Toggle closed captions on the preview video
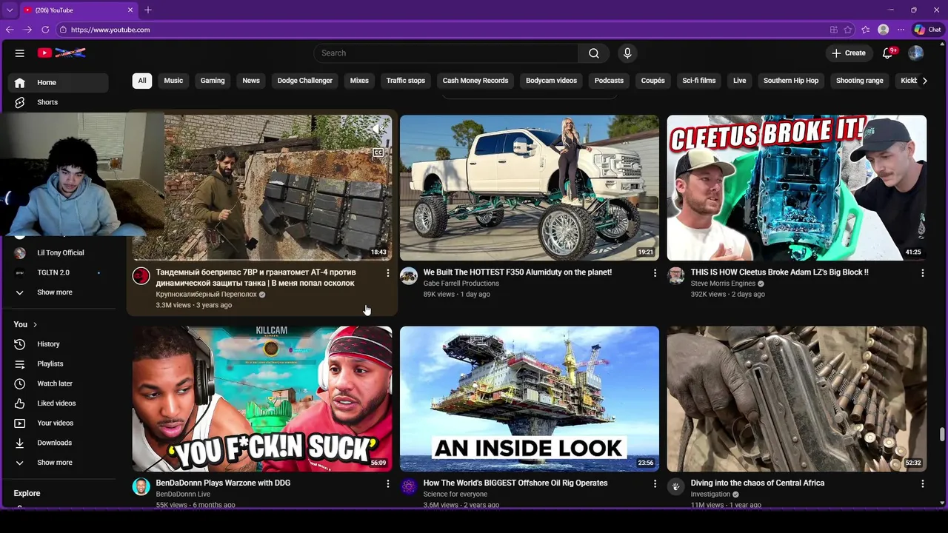The image size is (948, 533). pyautogui.click(x=378, y=152)
